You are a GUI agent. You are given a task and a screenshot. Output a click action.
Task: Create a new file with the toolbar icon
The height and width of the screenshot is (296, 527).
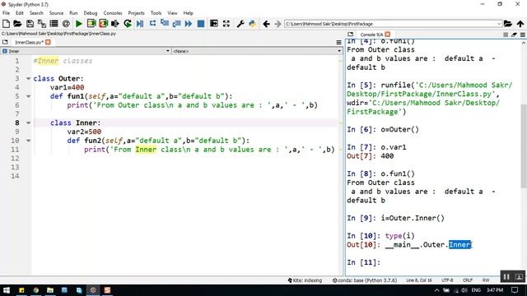pyautogui.click(x=6, y=24)
